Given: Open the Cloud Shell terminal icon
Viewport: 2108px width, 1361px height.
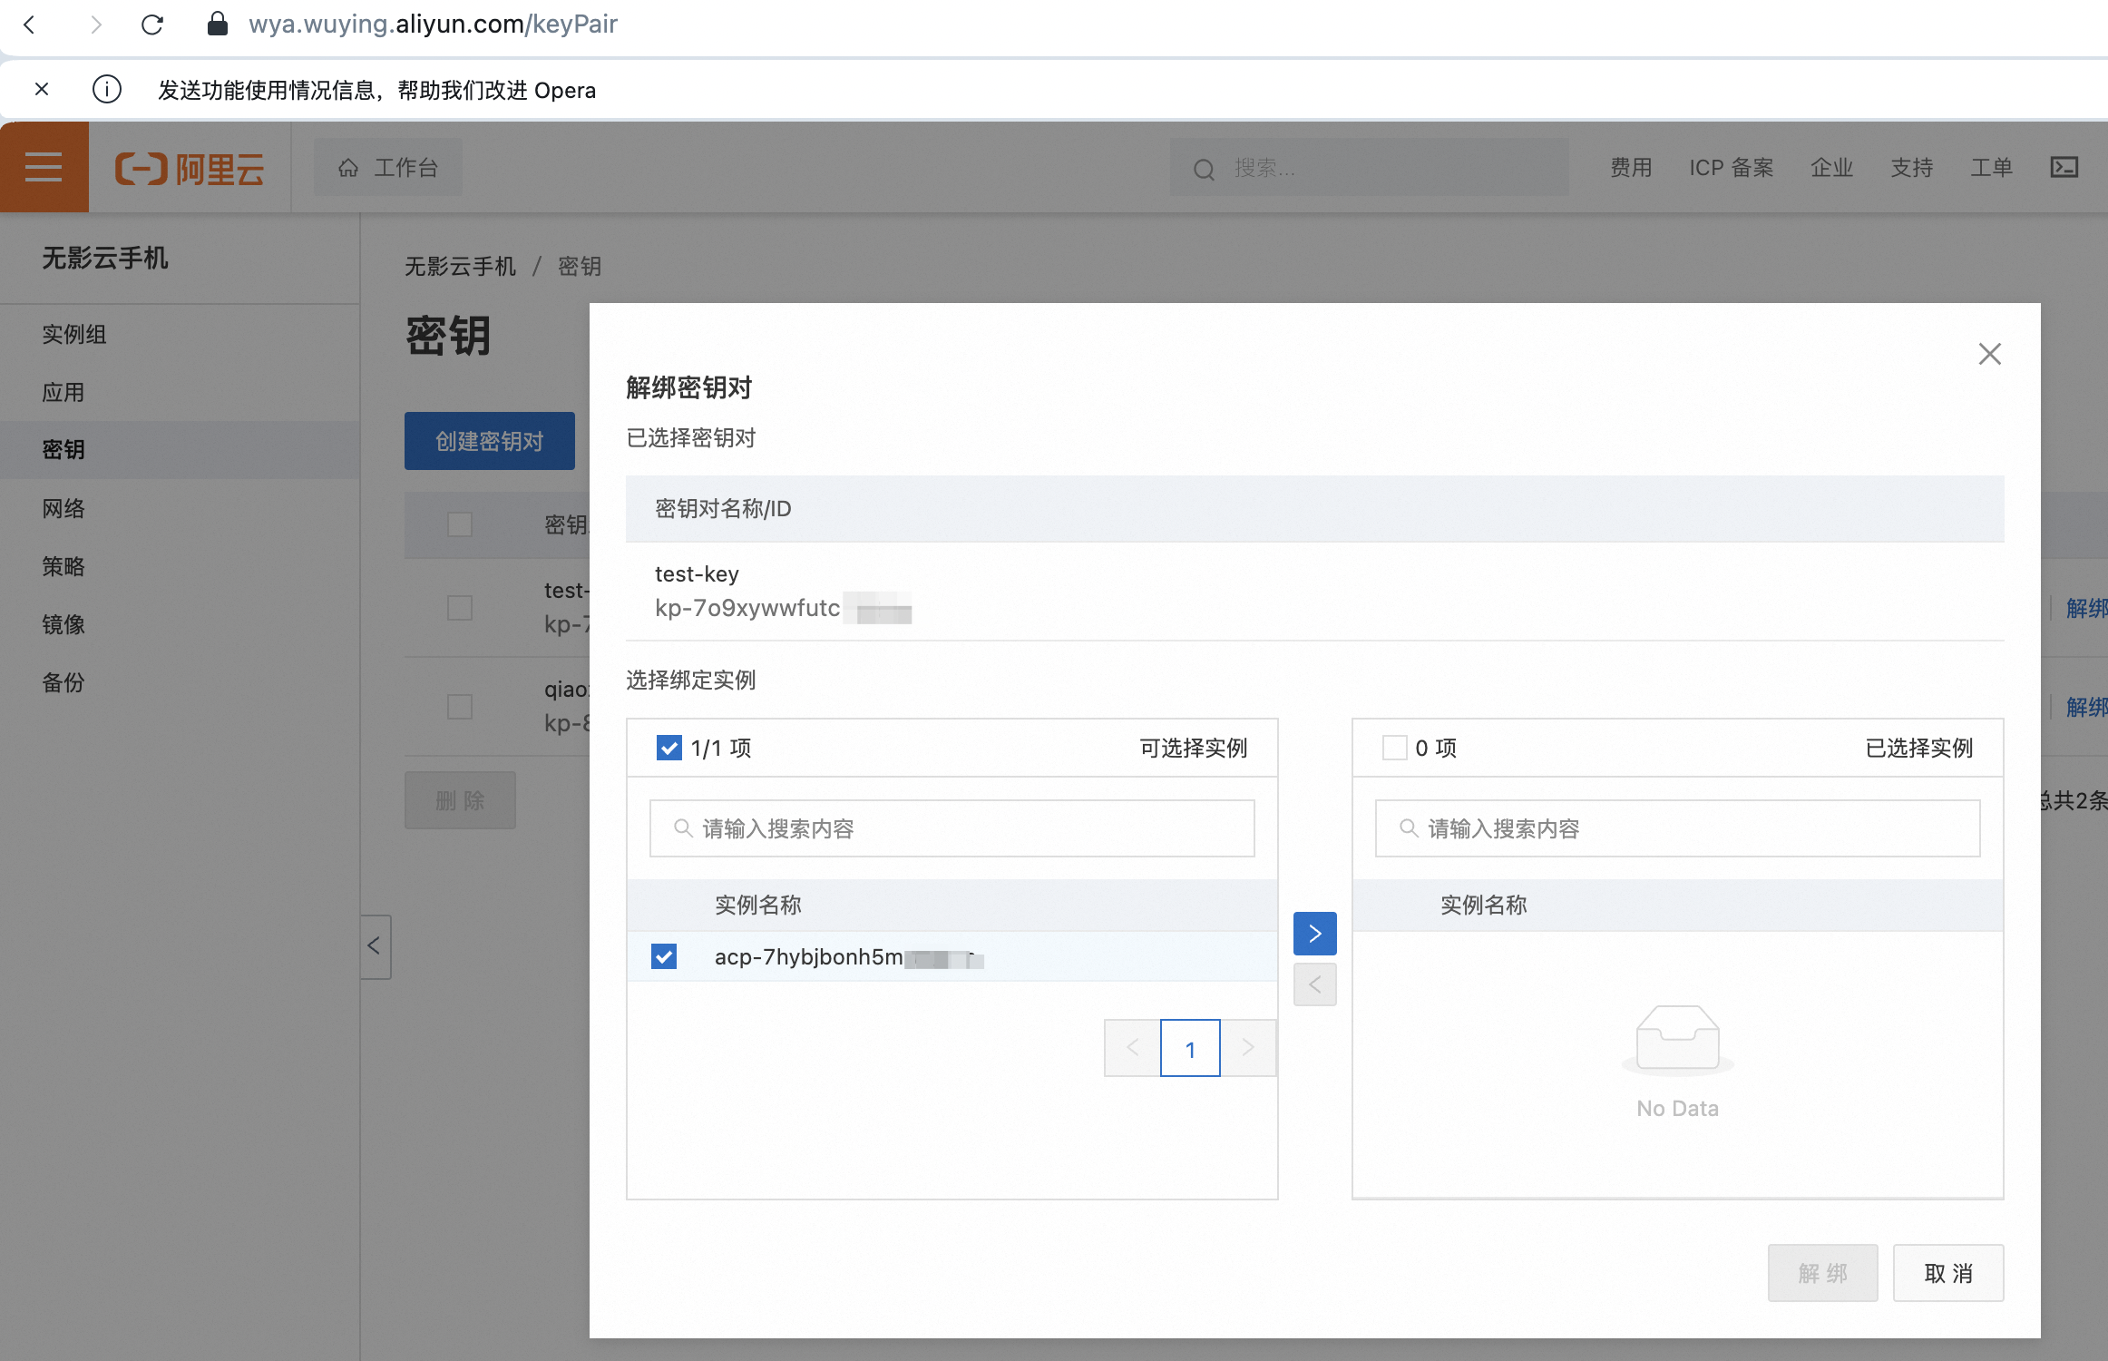Looking at the screenshot, I should point(2064,167).
